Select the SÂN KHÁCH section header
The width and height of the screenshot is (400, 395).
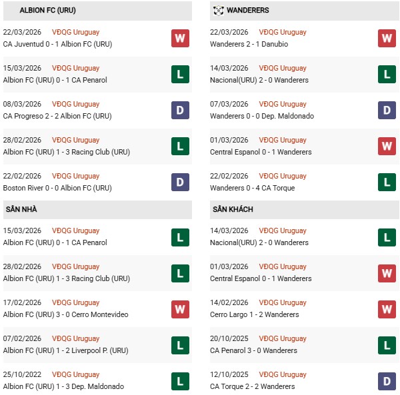(232, 209)
